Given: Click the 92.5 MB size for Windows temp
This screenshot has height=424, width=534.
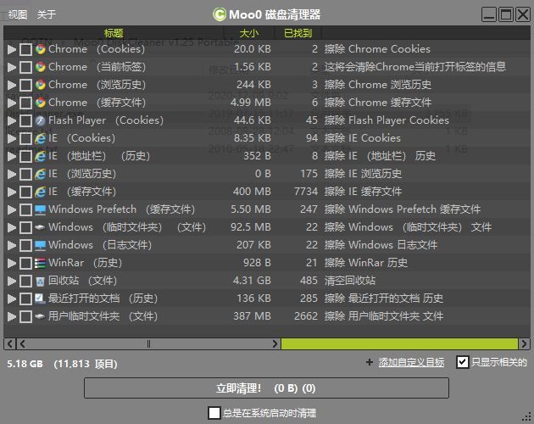Looking at the screenshot, I should 251,227.
